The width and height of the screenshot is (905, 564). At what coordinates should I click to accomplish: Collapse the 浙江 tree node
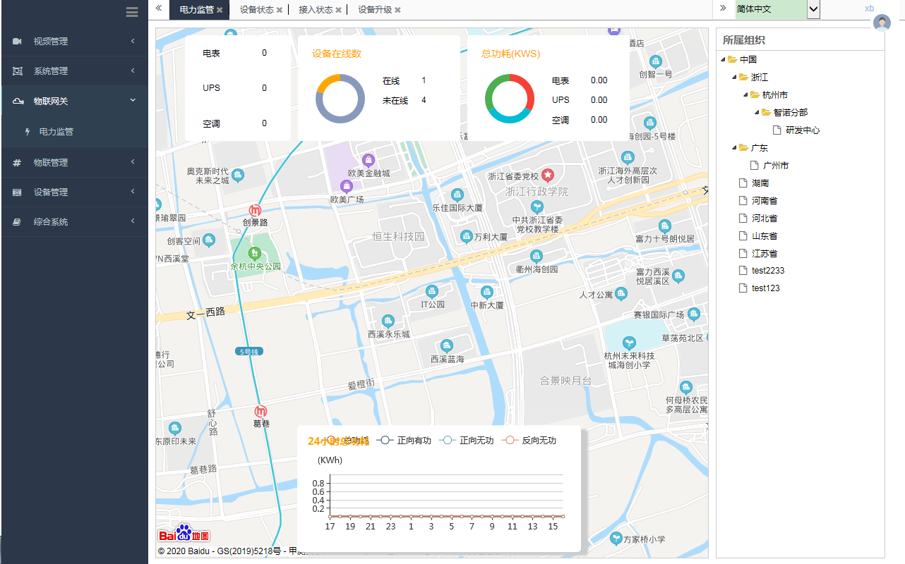[733, 77]
